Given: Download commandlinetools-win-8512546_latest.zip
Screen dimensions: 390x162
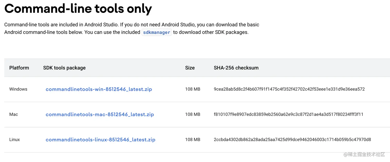Looking at the screenshot, I should point(99,89).
